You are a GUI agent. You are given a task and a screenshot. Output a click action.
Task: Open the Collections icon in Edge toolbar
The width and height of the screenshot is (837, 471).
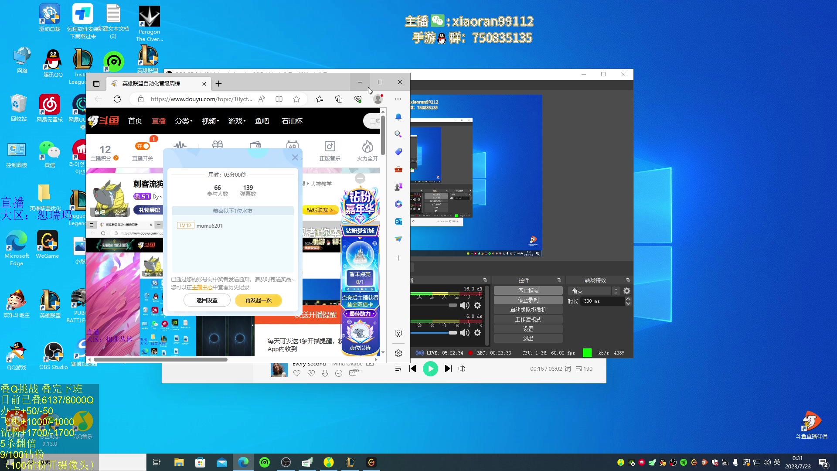[339, 99]
